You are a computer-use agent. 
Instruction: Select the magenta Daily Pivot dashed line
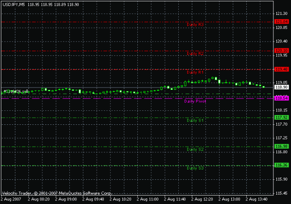(137, 98)
